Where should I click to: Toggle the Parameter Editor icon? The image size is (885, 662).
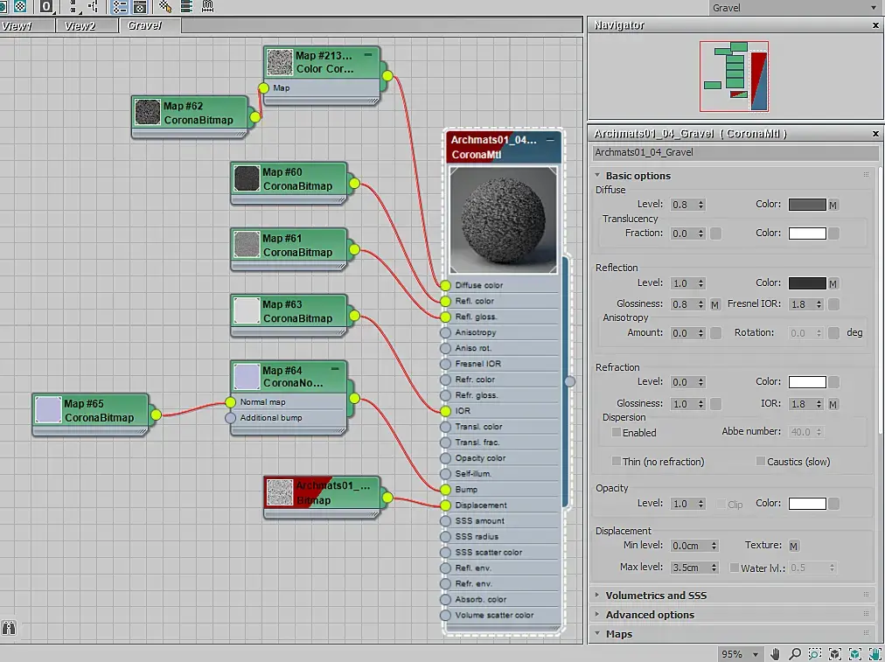[x=139, y=7]
